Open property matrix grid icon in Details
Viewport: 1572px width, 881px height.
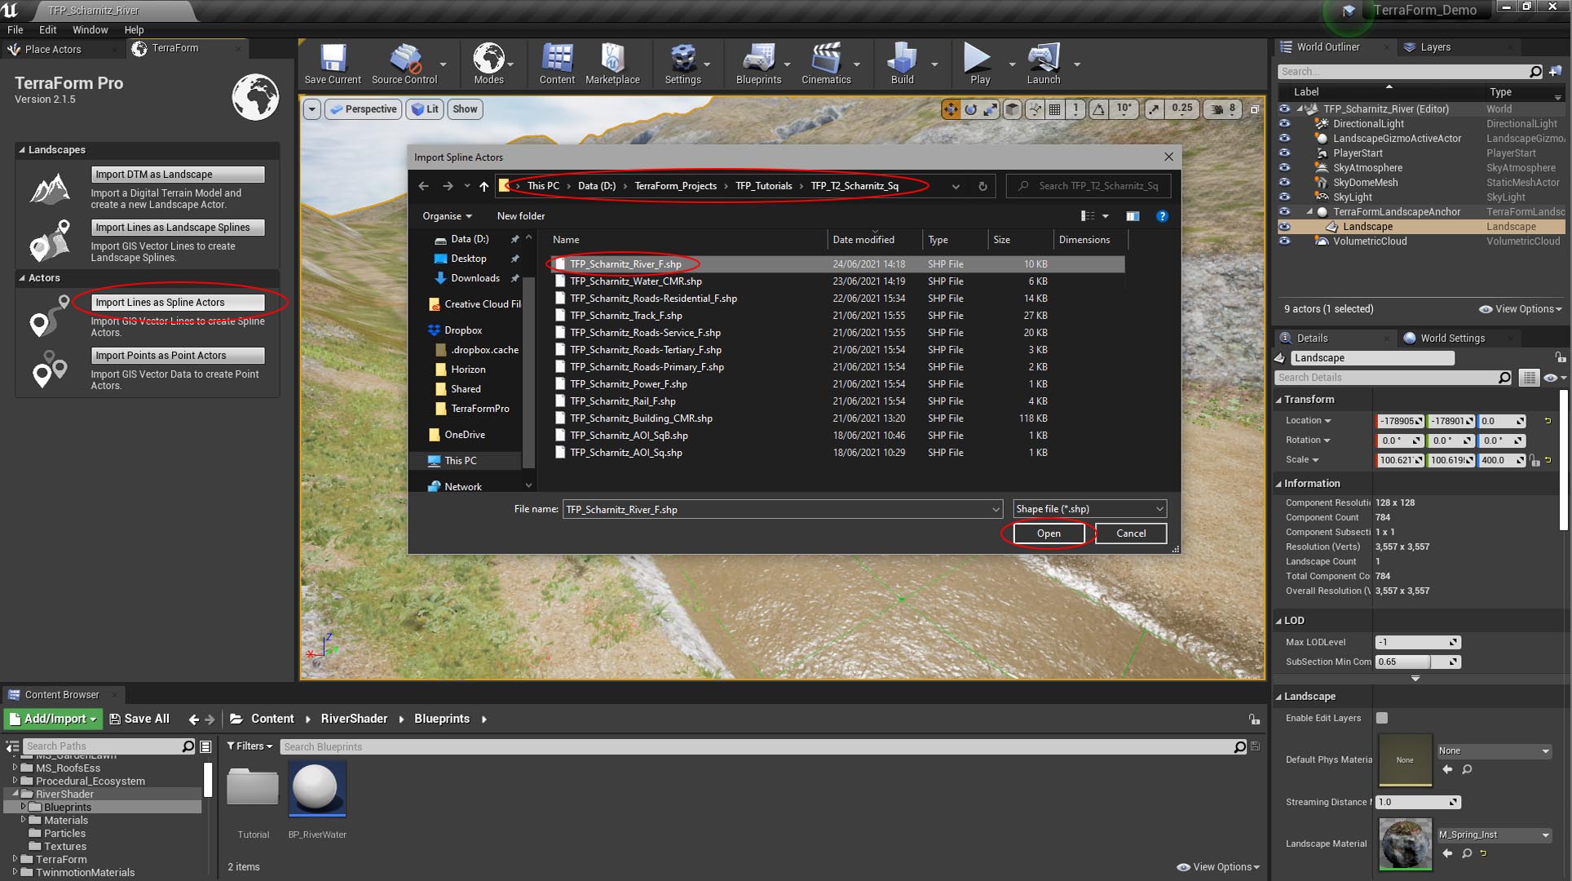tap(1529, 378)
